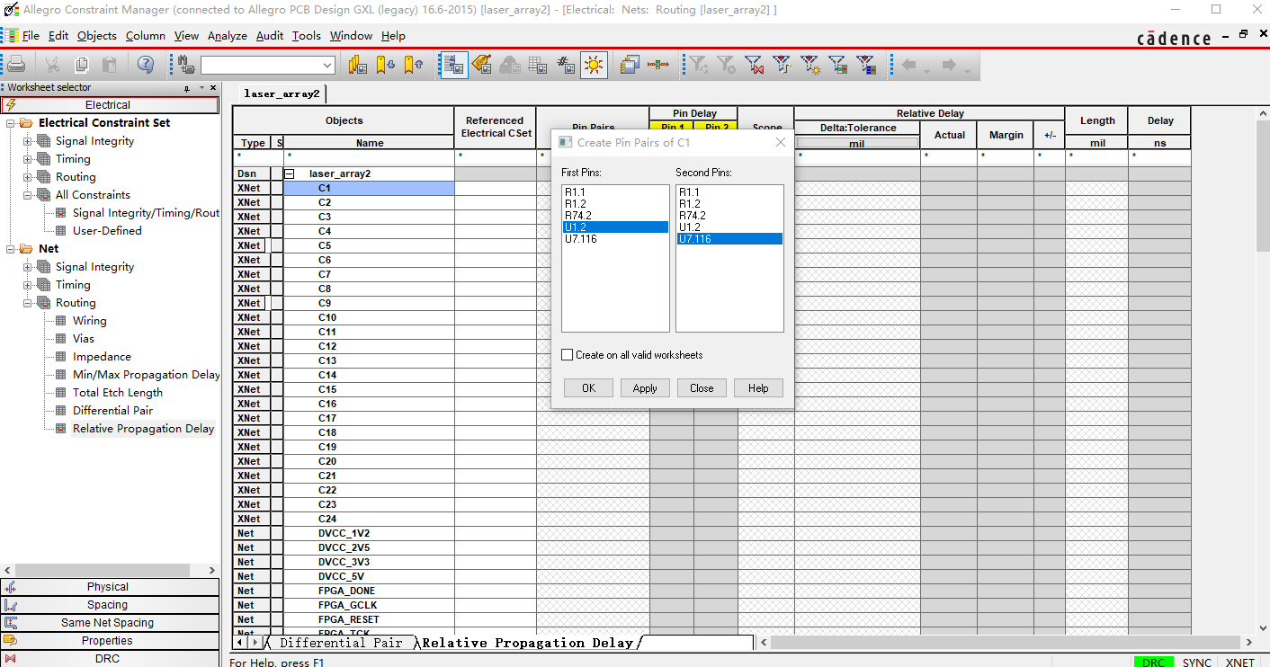Click the Name filter field under Objects
The height and width of the screenshot is (667, 1270).
[369, 157]
